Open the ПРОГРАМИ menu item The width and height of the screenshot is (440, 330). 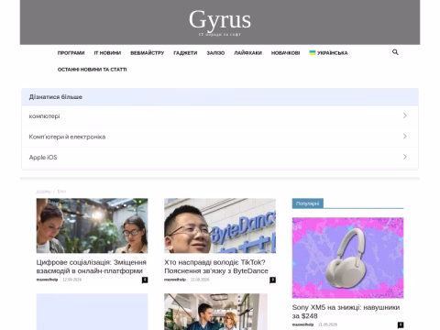[71, 53]
